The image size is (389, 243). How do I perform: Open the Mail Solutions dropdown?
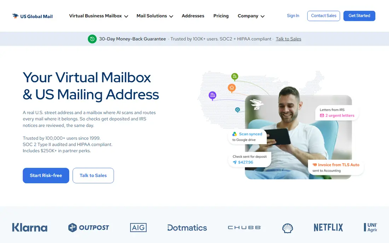click(x=155, y=16)
